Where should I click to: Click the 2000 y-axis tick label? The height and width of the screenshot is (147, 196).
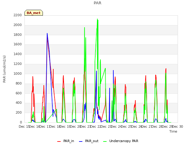[x=18, y=25]
